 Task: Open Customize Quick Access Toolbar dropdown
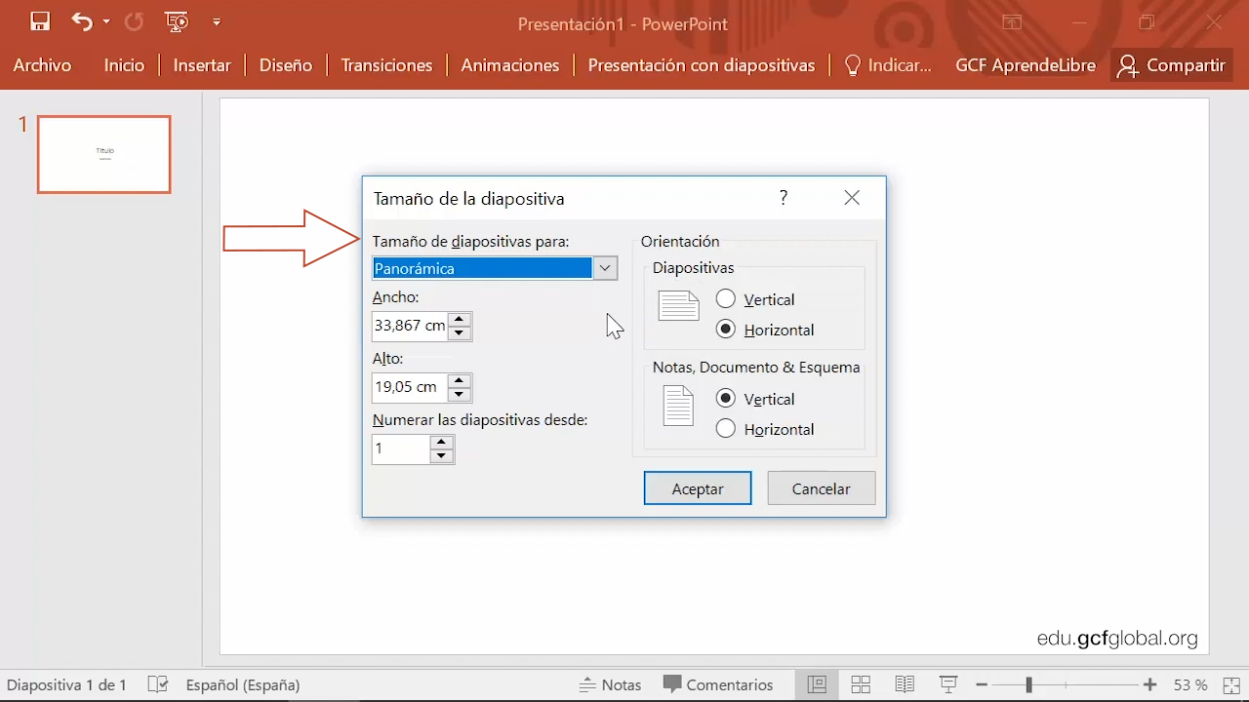pyautogui.click(x=217, y=21)
